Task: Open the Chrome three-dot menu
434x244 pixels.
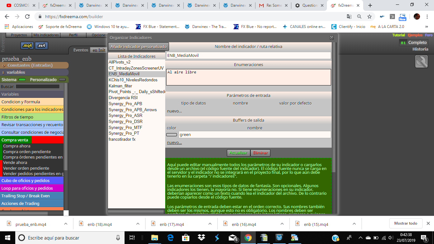Action: coord(427,17)
